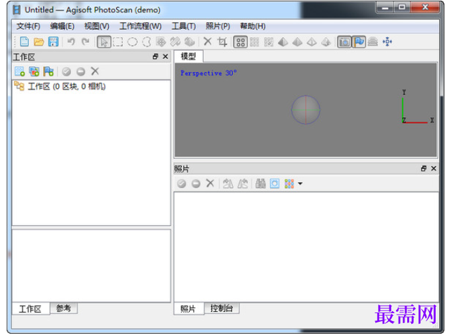
Task: Choose Free-form selection tool
Action: click(x=147, y=42)
